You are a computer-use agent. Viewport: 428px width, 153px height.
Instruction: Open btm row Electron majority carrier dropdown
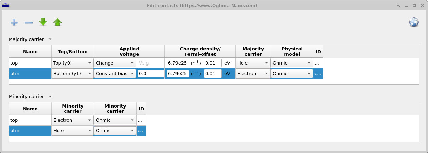coord(253,74)
